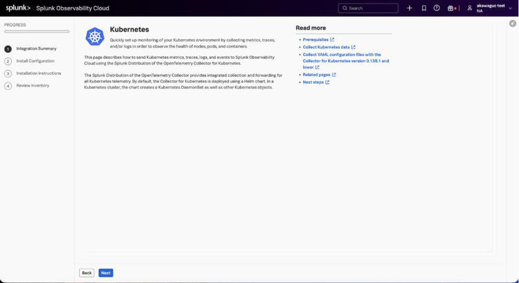The height and width of the screenshot is (283, 519).
Task: Open the plus create menu icon
Action: click(x=410, y=8)
